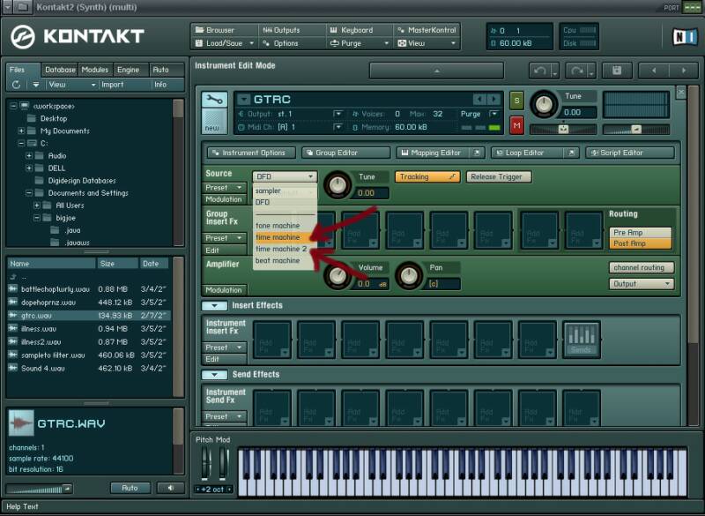
Task: Click the mod wheel
Action: pos(223,464)
